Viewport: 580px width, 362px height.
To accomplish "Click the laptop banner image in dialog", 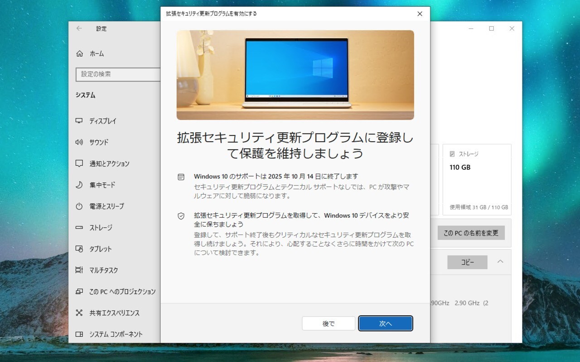I will pos(295,75).
